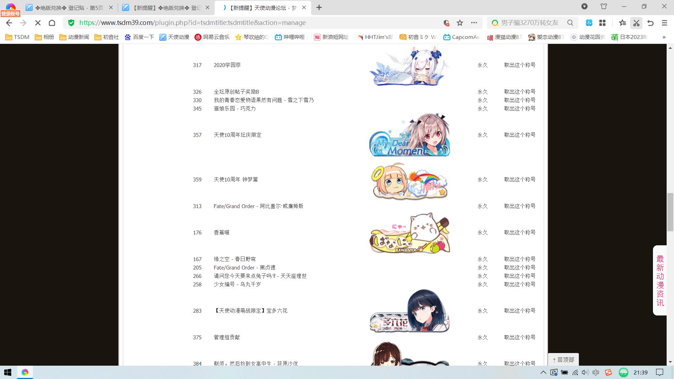Screen dimensions: 674x379
Task: Click the 香蕉喵 banana cat badge image
Action: coord(409,233)
